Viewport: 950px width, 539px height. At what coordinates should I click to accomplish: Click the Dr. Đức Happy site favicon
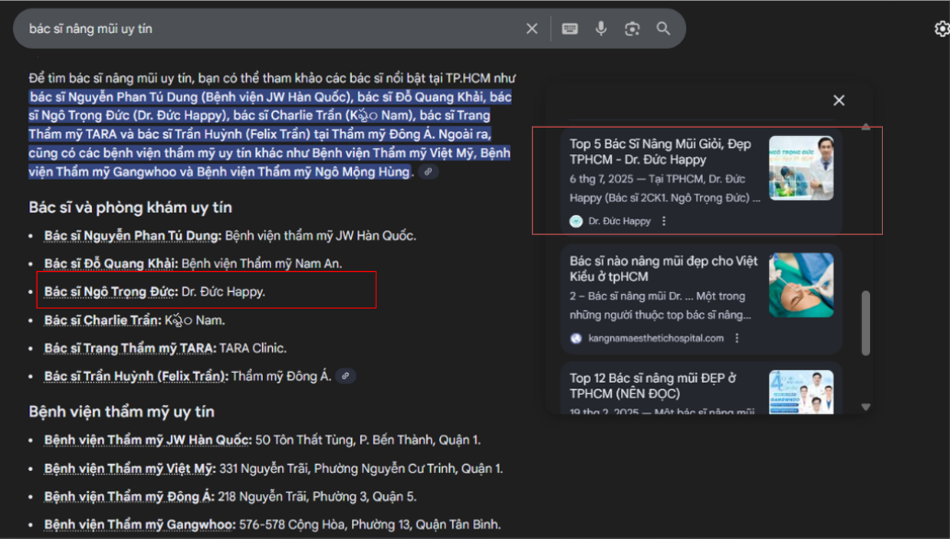pos(576,221)
